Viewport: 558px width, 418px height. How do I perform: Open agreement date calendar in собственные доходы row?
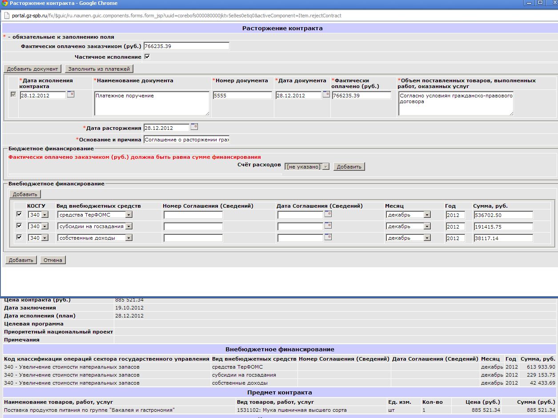328,237
